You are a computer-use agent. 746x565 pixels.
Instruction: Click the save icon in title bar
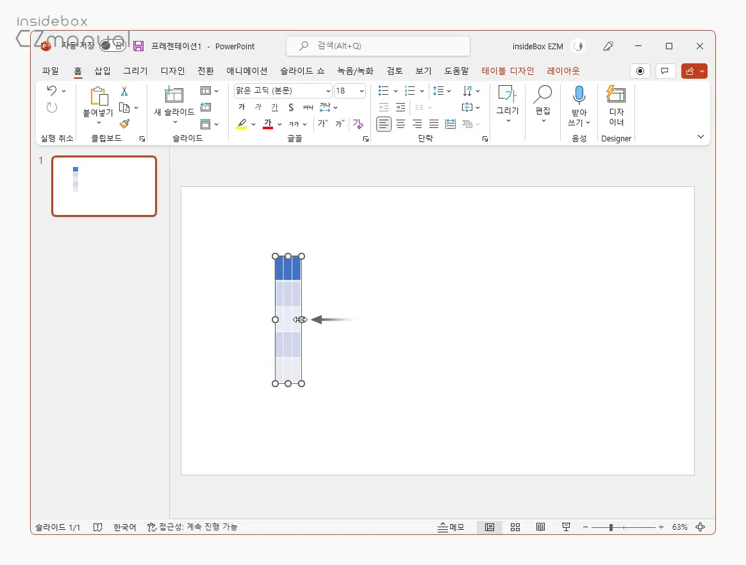(x=138, y=46)
